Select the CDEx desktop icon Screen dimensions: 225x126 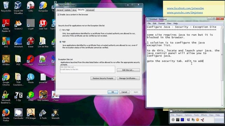pyautogui.click(x=31, y=7)
